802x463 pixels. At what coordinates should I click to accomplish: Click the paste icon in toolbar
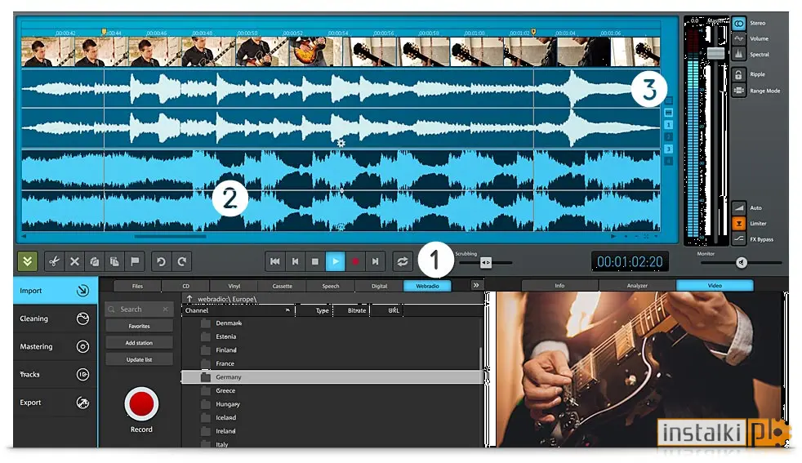(x=114, y=261)
